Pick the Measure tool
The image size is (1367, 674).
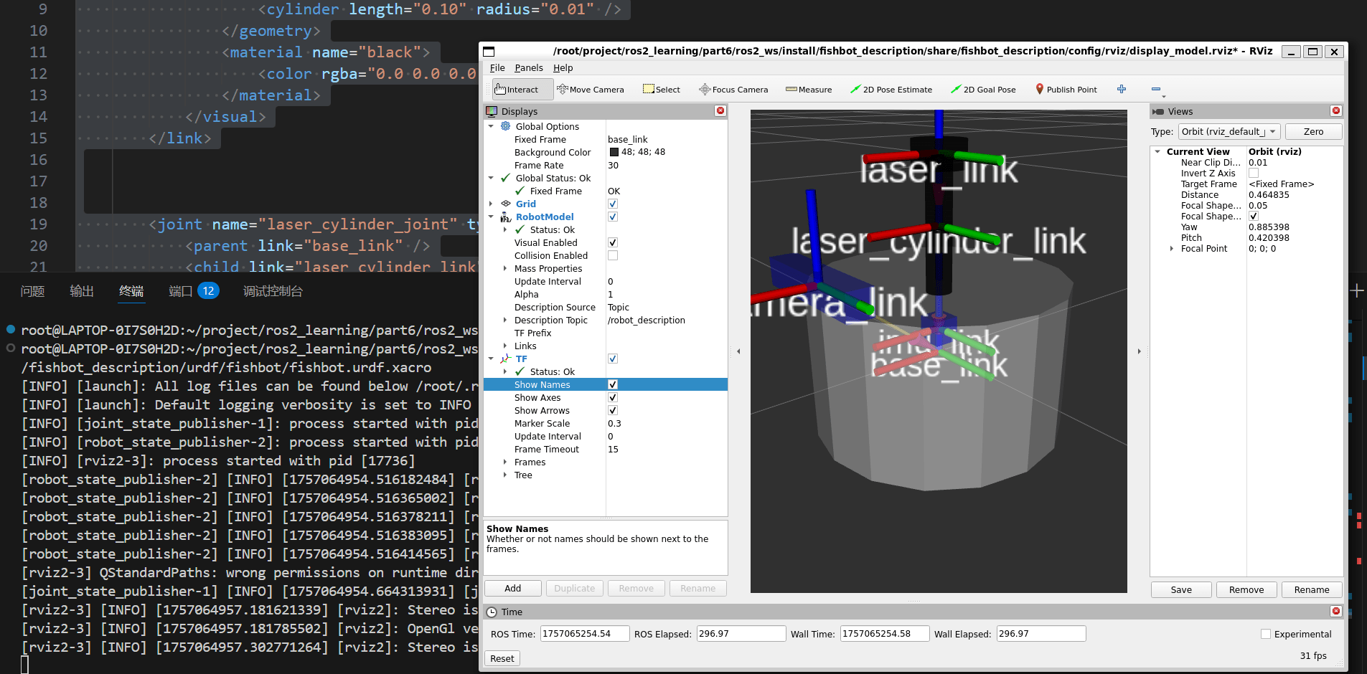[x=809, y=90]
